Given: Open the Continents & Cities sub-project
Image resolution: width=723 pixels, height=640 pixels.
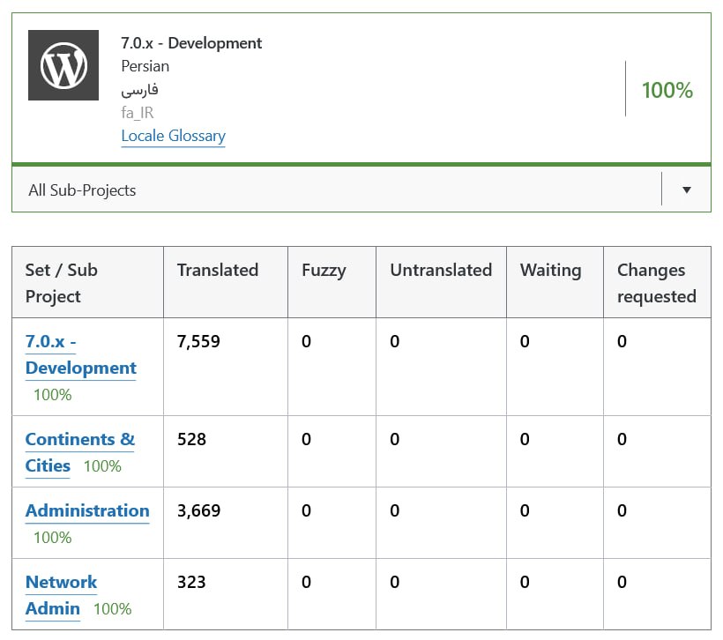Looking at the screenshot, I should (x=79, y=452).
